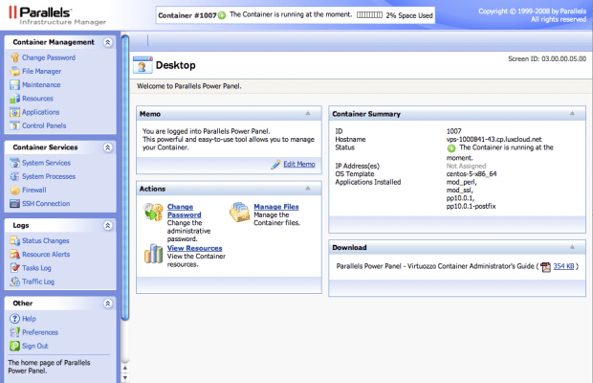Go to Firewall settings

[x=34, y=190]
